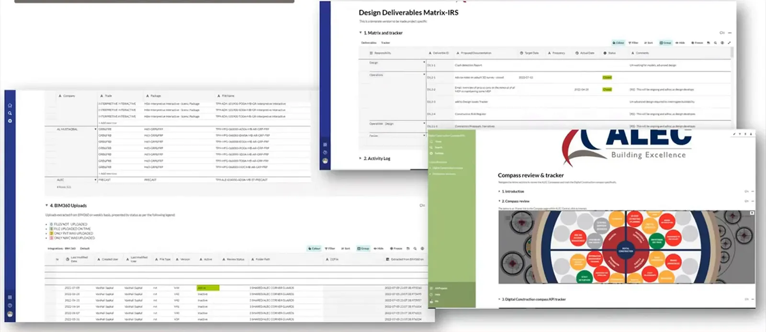Open Home icon in left window blue sidebar
The width and height of the screenshot is (766, 332).
[x=10, y=105]
